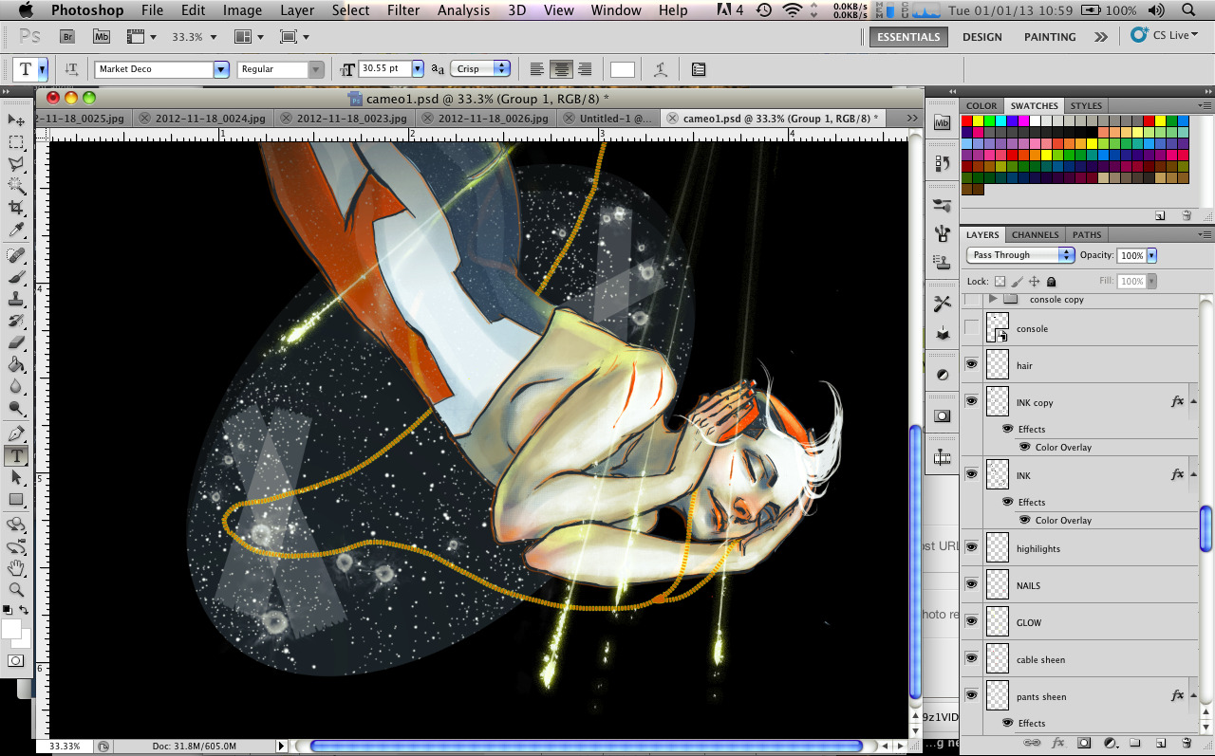Click the text color swatch in options bar

(623, 69)
